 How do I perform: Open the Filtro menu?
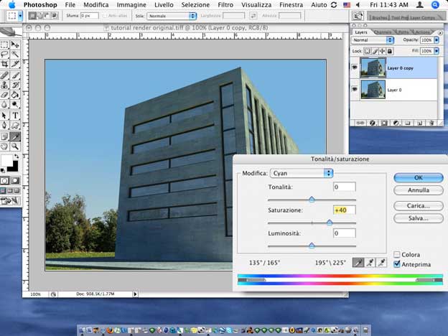click(225, 4)
